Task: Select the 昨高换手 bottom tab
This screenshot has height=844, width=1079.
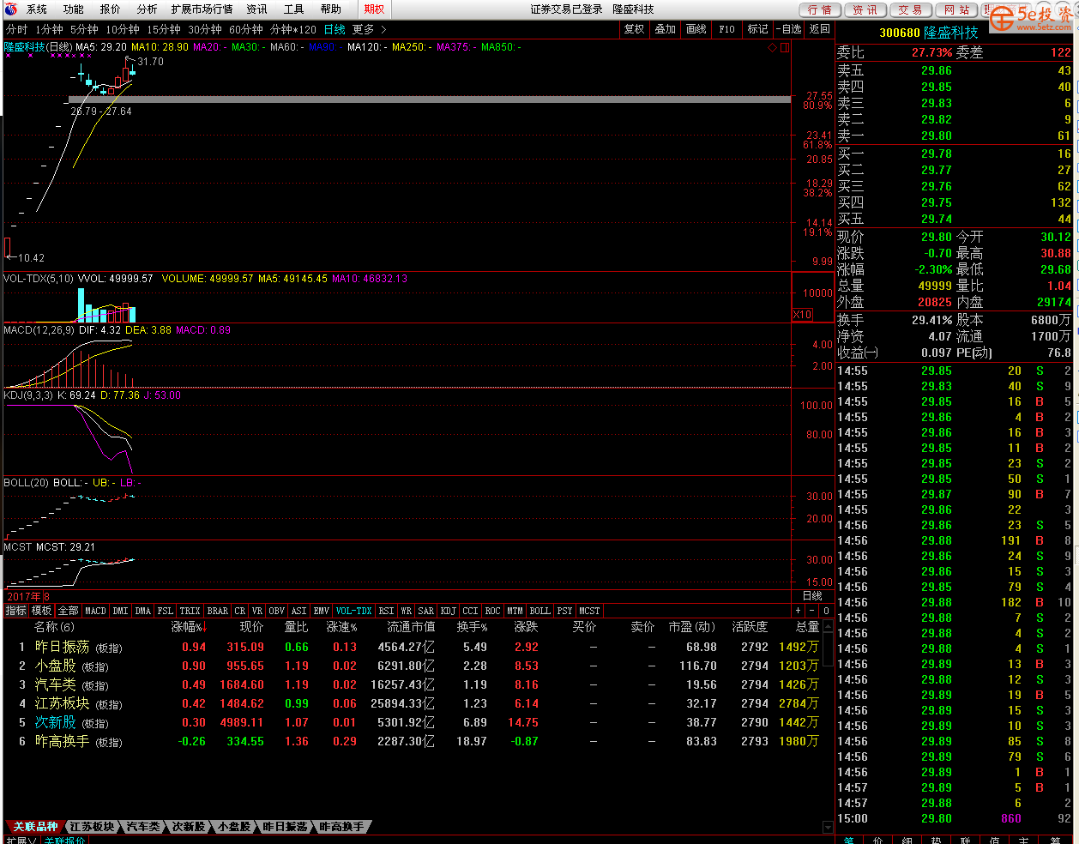Action: tap(341, 827)
